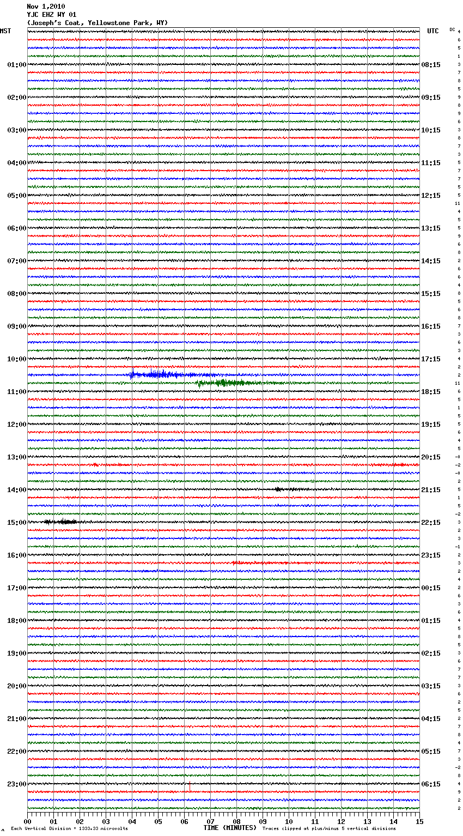
Task: Click the date label "Nov 1,2010"
Action: point(46,7)
